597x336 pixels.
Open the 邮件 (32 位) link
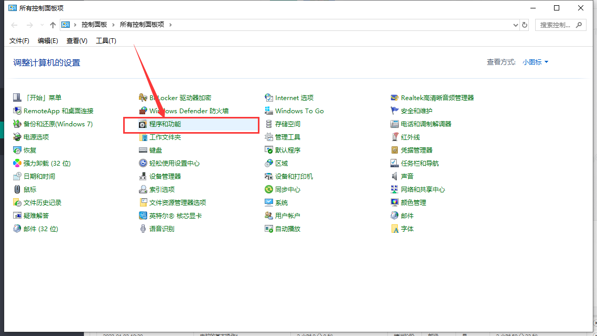pos(41,229)
